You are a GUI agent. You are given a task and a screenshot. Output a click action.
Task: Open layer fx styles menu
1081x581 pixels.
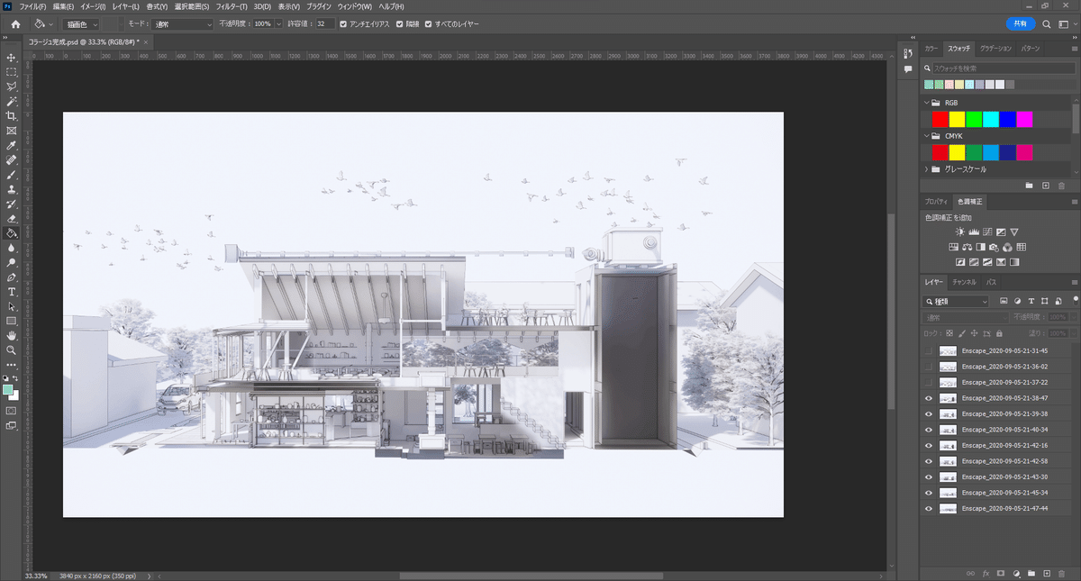coord(986,573)
